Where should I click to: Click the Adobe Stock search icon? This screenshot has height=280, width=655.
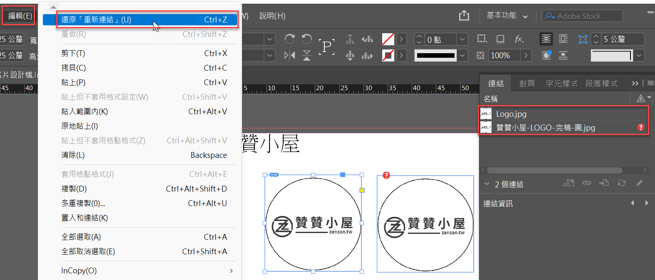pyautogui.click(x=550, y=16)
